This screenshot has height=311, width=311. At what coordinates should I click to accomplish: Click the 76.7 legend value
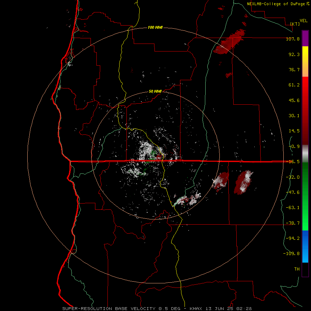pos(294,69)
